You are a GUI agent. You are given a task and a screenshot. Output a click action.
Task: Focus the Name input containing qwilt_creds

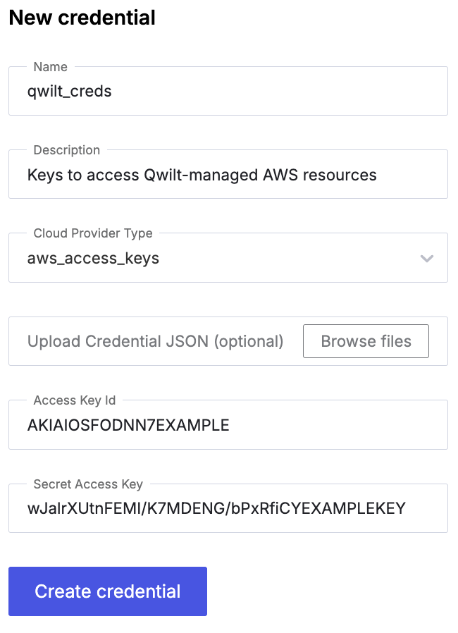211,90
